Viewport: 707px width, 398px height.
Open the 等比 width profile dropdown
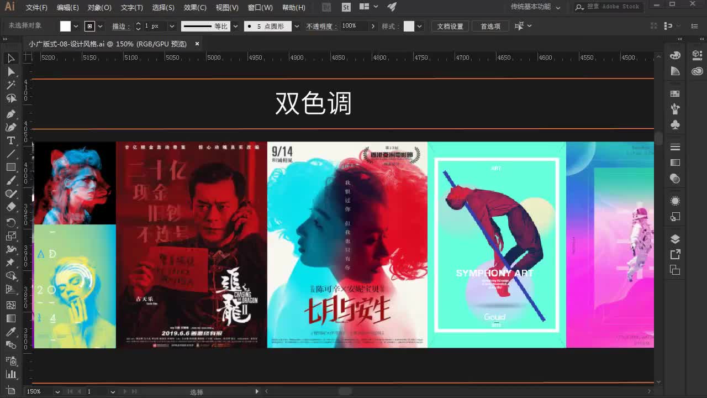tap(236, 26)
